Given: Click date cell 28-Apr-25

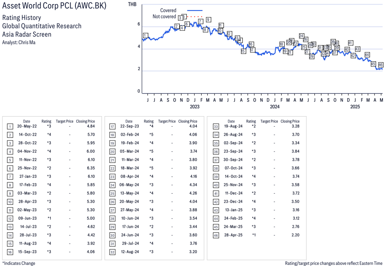Looking at the screenshot, I should coord(233,235).
